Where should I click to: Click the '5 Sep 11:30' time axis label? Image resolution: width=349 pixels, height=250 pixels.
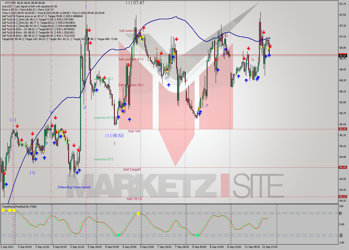click(77, 247)
